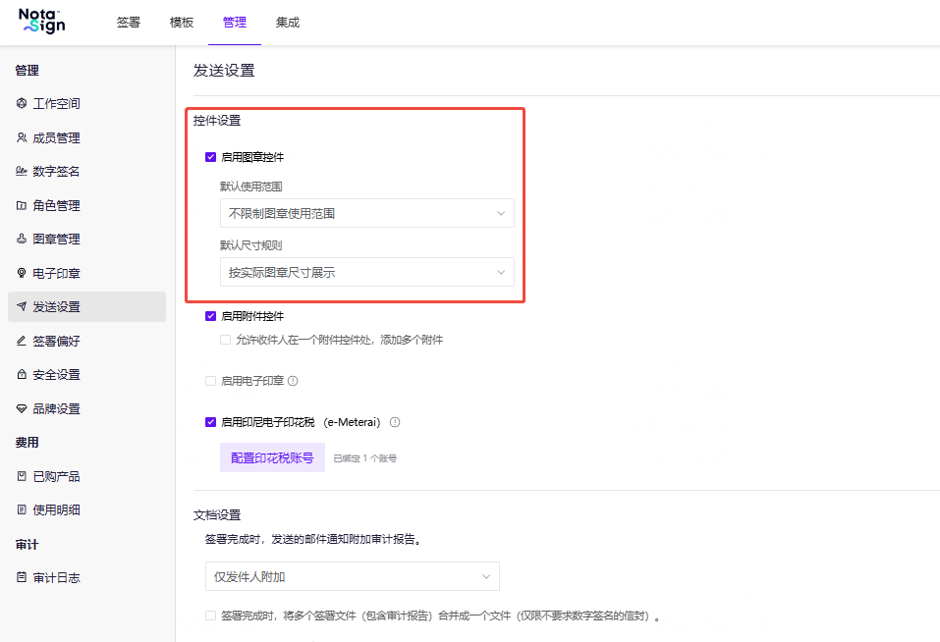Go to the 集成 tab
This screenshot has width=940, height=642.
[288, 23]
